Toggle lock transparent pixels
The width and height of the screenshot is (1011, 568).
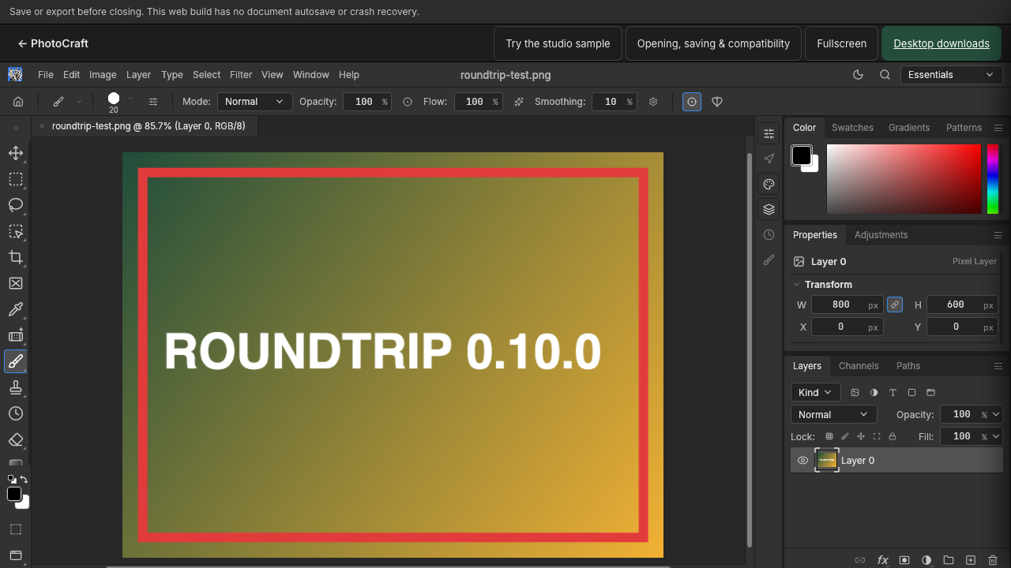(x=829, y=436)
